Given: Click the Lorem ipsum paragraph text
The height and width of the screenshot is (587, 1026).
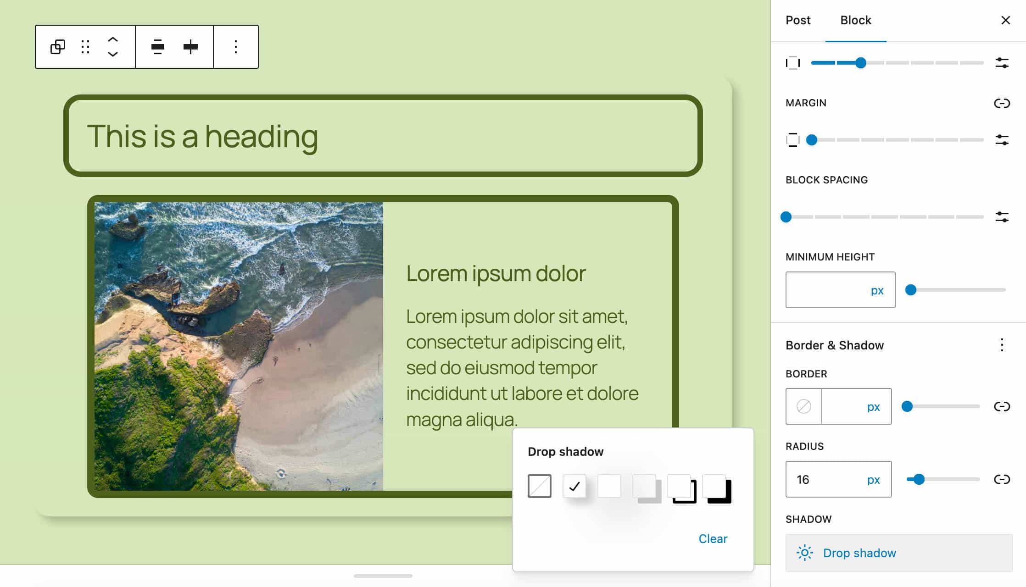Looking at the screenshot, I should coord(522,368).
